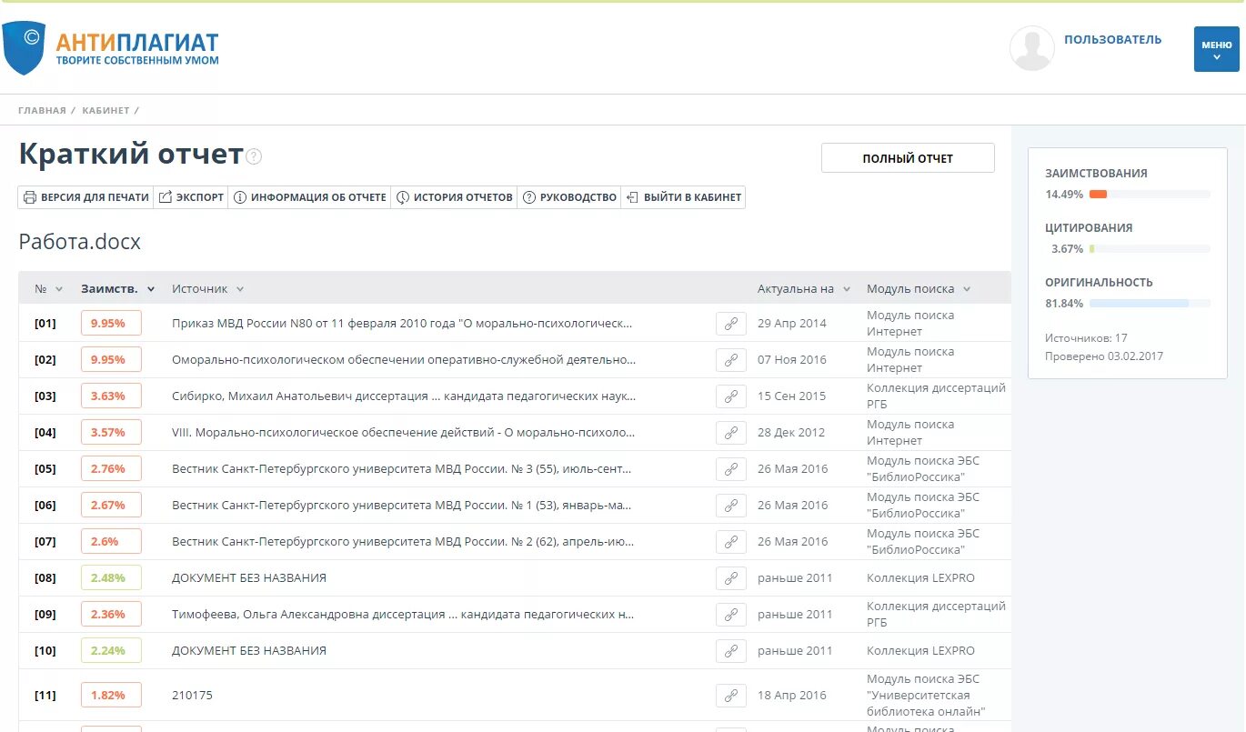Click the Пользователь profile link
The height and width of the screenshot is (732, 1246).
[1112, 40]
